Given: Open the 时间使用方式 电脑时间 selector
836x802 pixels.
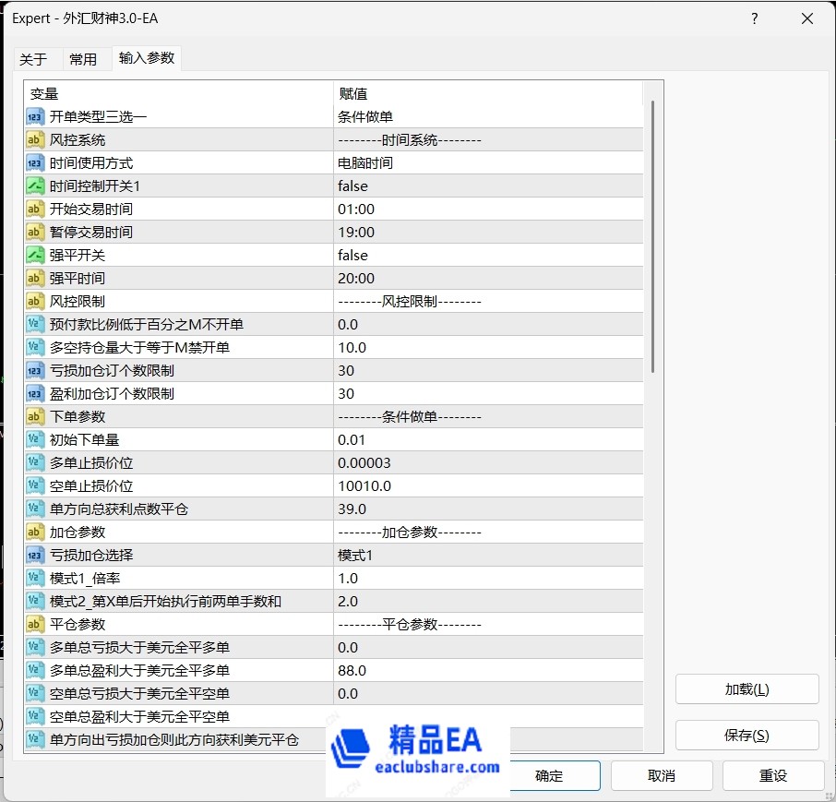Looking at the screenshot, I should [415, 162].
